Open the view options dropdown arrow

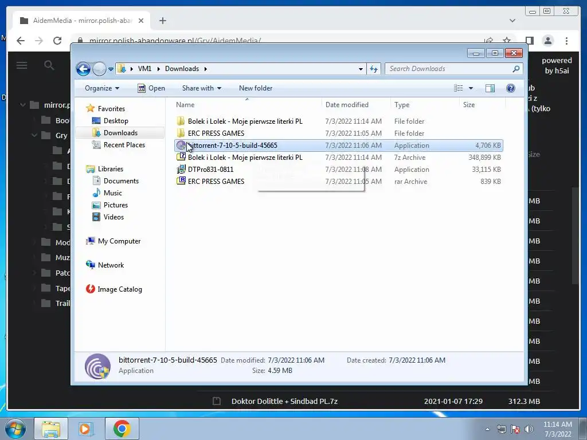tap(471, 88)
